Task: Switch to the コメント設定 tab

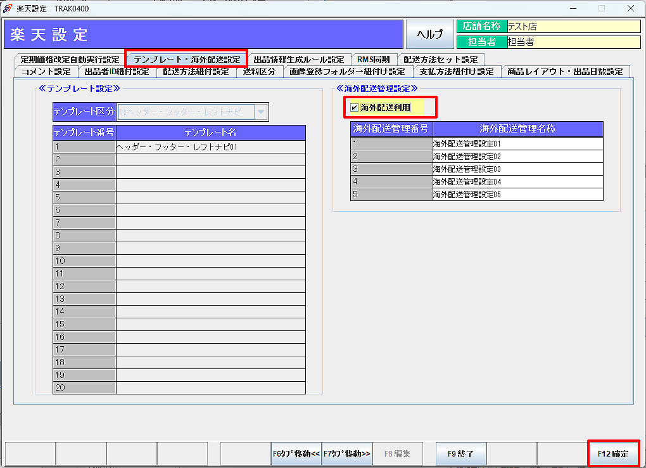Action: tap(46, 72)
